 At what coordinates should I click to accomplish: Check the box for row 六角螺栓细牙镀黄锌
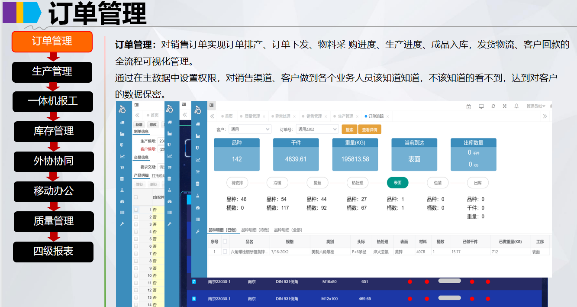[x=225, y=252]
